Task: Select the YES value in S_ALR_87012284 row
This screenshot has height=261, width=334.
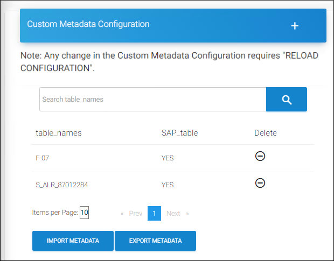Action: (x=168, y=185)
